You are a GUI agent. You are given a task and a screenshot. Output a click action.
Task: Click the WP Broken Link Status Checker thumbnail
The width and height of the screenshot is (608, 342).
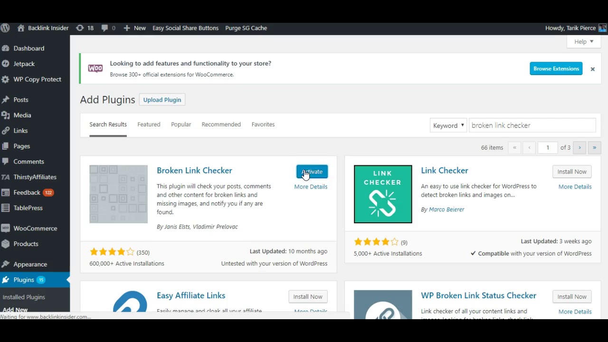pos(383,304)
